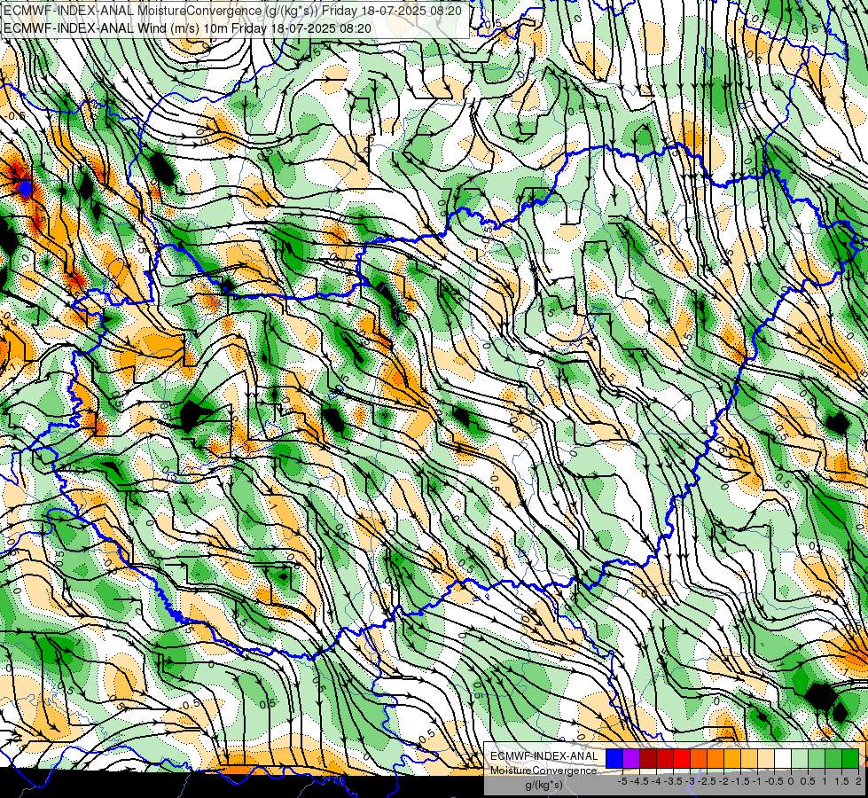This screenshot has width=868, height=798.
Task: Click the blue swatch in the legend
Action: tap(614, 758)
